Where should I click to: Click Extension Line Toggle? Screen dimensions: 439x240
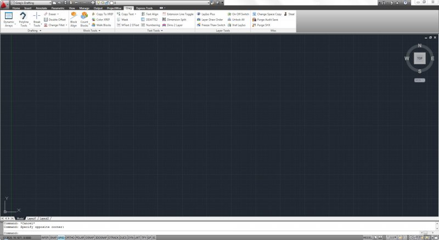point(178,14)
